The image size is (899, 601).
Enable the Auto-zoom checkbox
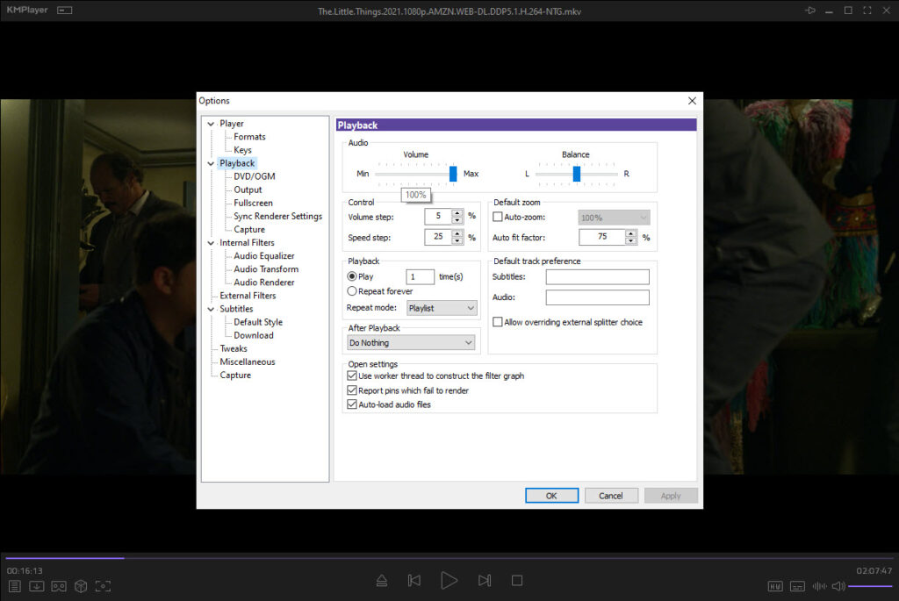tap(498, 217)
